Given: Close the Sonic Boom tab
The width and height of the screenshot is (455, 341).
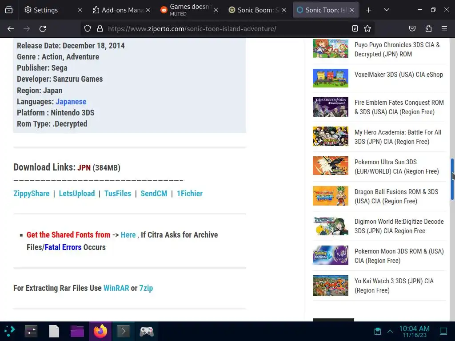Looking at the screenshot, I should point(284,10).
